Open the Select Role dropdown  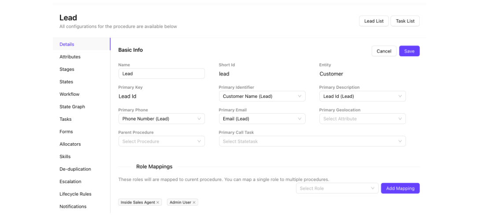tap(337, 188)
